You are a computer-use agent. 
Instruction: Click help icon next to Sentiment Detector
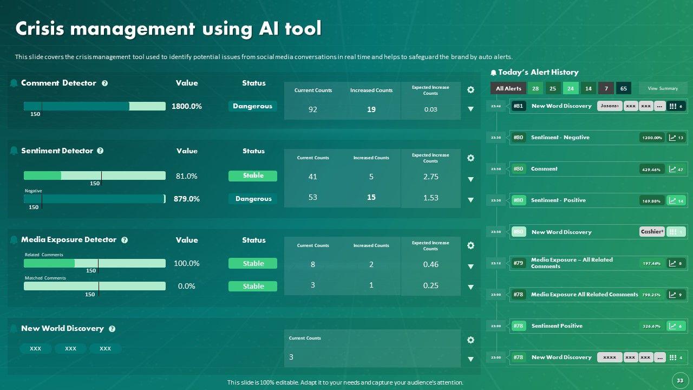click(100, 151)
